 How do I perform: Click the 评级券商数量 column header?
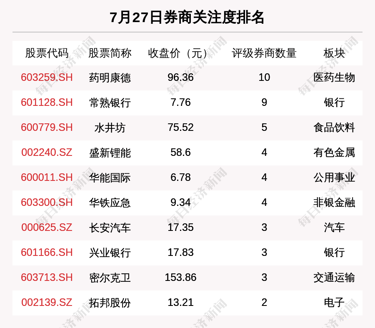pyautogui.click(x=264, y=53)
